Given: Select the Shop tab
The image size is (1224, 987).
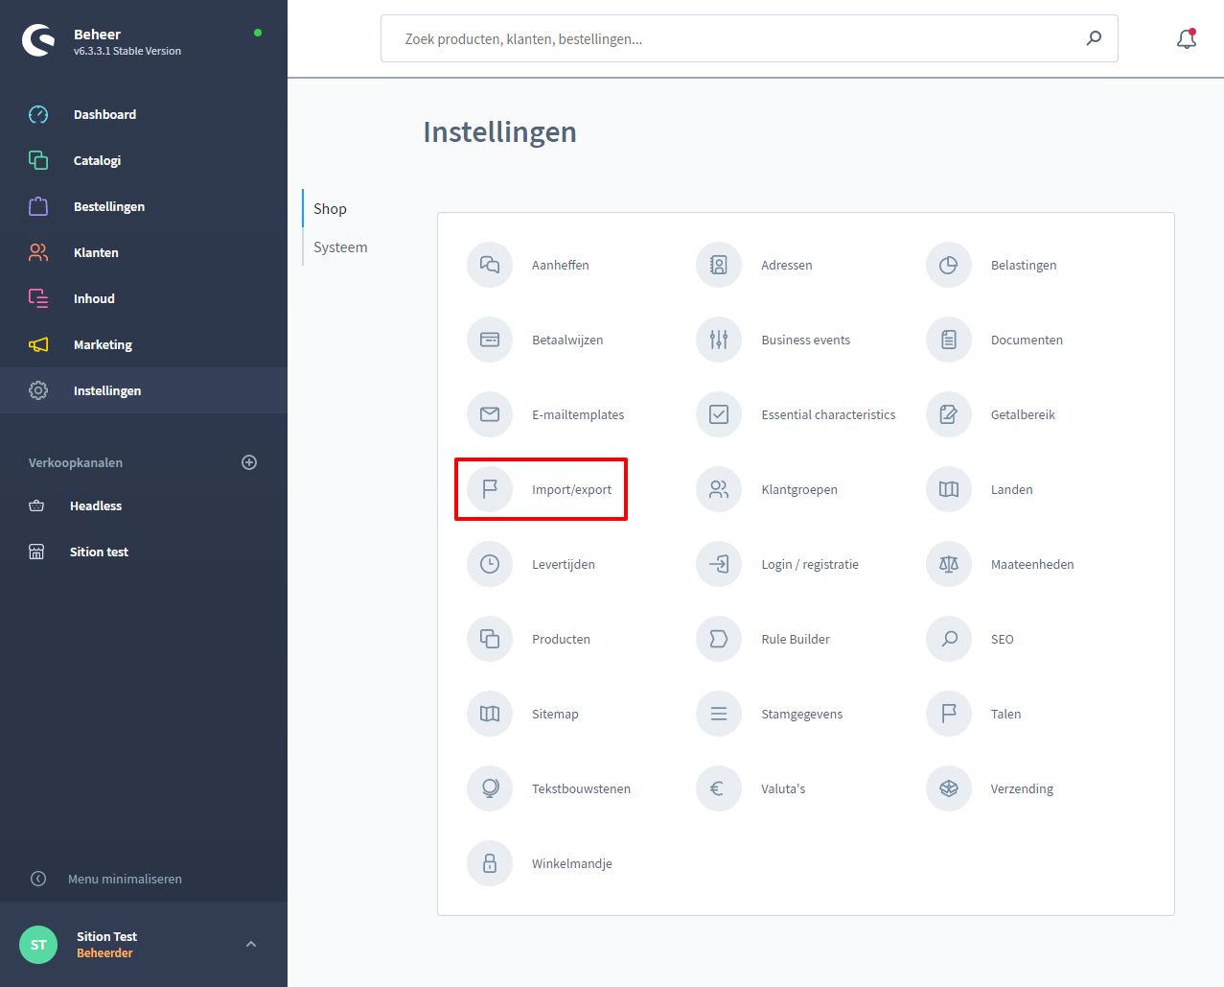Looking at the screenshot, I should click(x=330, y=209).
